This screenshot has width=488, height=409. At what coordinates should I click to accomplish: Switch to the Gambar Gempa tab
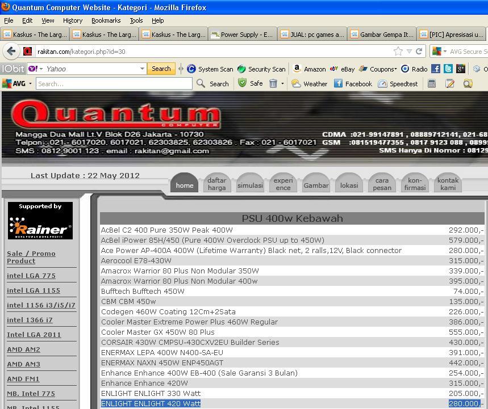coord(382,34)
